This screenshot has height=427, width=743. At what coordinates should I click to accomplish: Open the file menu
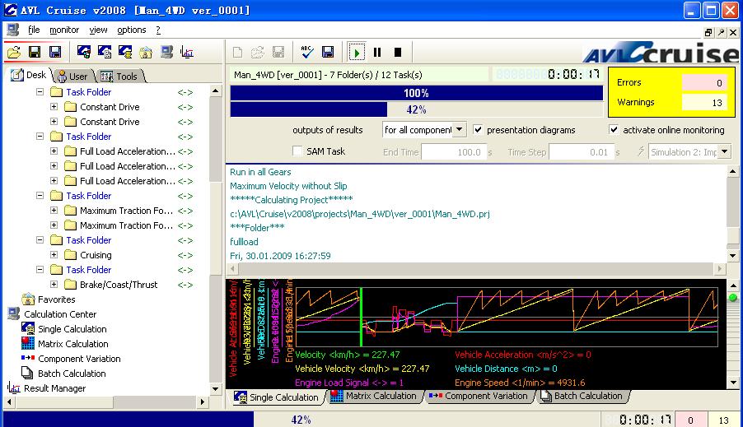(x=34, y=30)
